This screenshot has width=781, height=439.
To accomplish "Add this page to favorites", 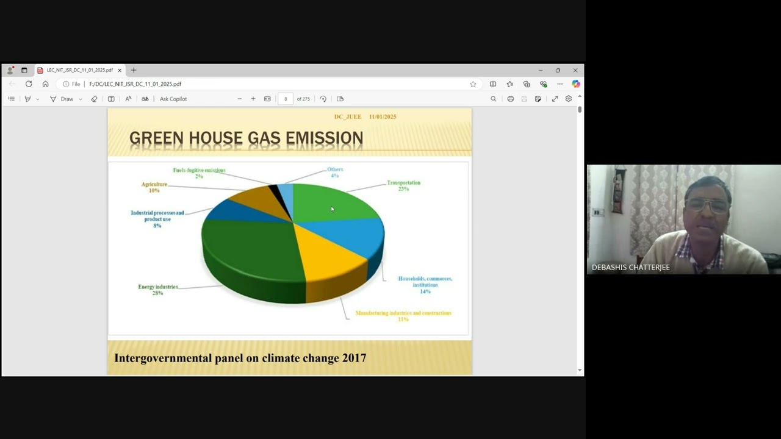I will [x=473, y=84].
